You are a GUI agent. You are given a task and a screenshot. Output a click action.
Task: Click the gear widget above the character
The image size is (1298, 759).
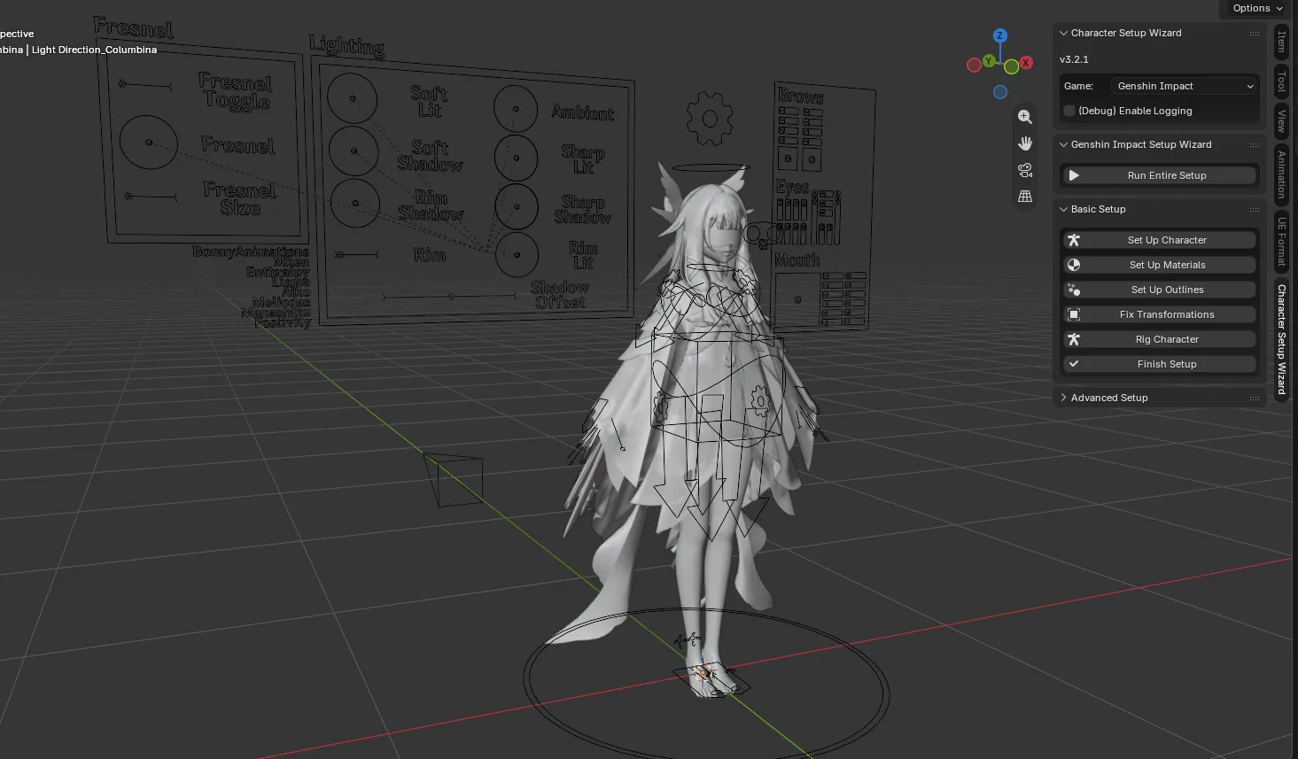710,118
